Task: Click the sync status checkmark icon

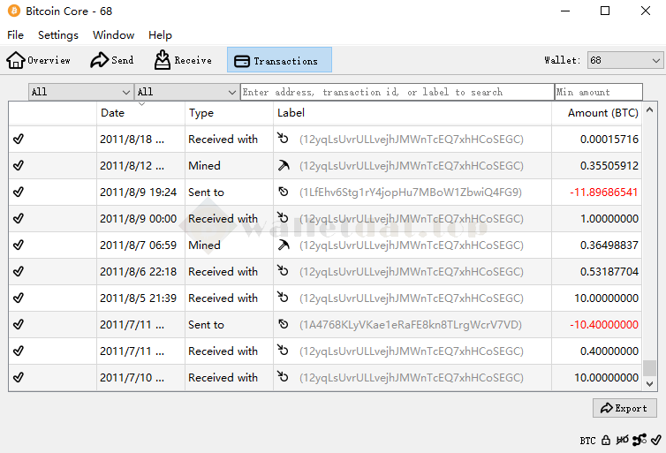Action: click(655, 440)
